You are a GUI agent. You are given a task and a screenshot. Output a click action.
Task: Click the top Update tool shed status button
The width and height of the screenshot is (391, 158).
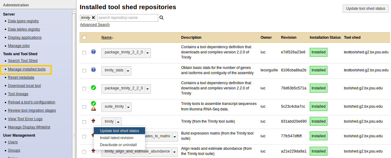pyautogui.click(x=366, y=9)
